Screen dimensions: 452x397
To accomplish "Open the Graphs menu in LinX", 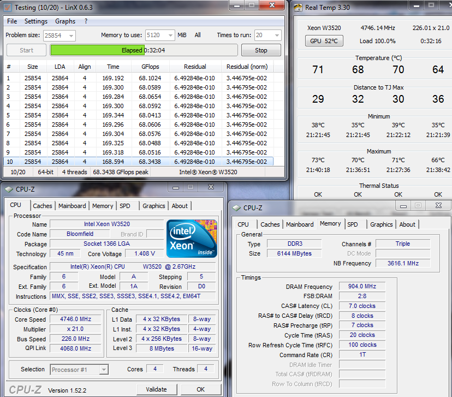I will pyautogui.click(x=65, y=21).
